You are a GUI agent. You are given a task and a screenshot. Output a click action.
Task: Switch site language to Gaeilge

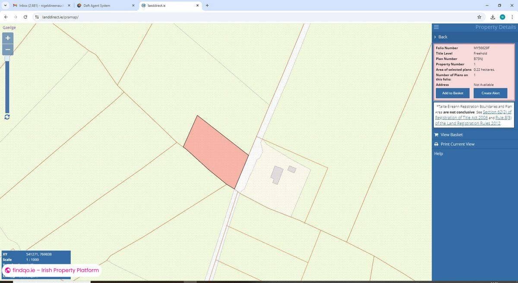pyautogui.click(x=8, y=27)
